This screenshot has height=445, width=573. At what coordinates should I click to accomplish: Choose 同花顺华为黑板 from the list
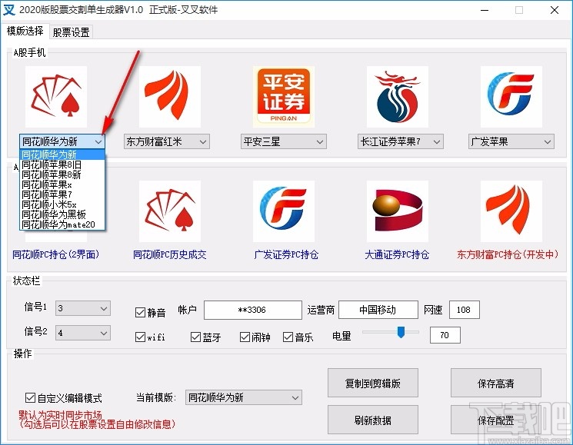(x=62, y=214)
